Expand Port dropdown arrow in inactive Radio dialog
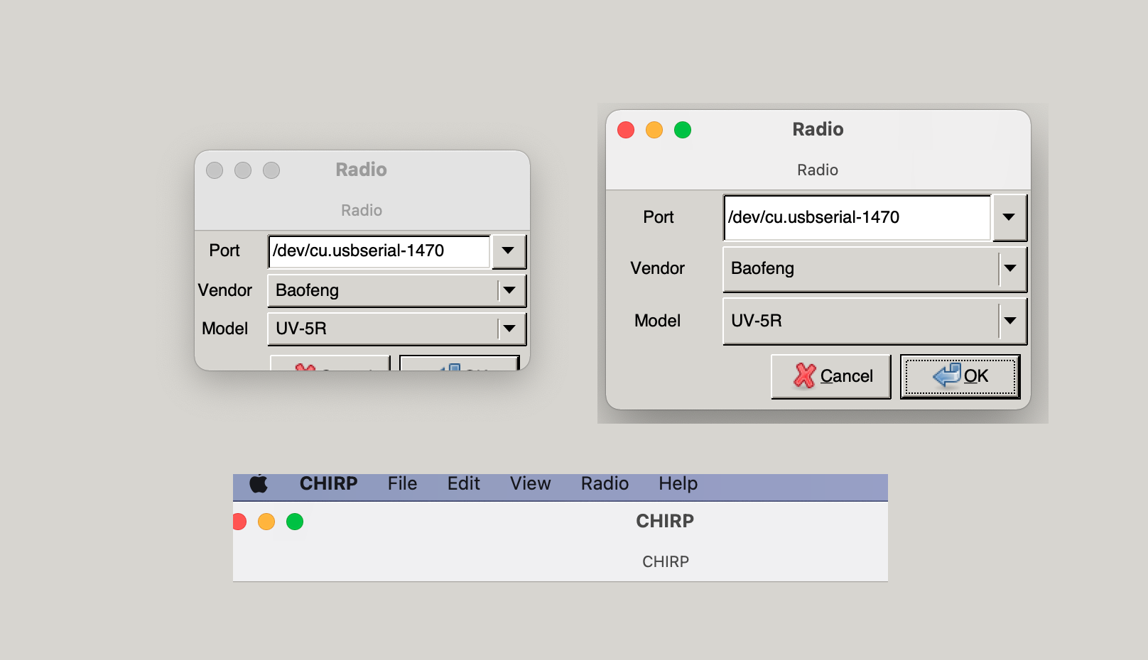Image resolution: width=1148 pixels, height=660 pixels. 508,251
